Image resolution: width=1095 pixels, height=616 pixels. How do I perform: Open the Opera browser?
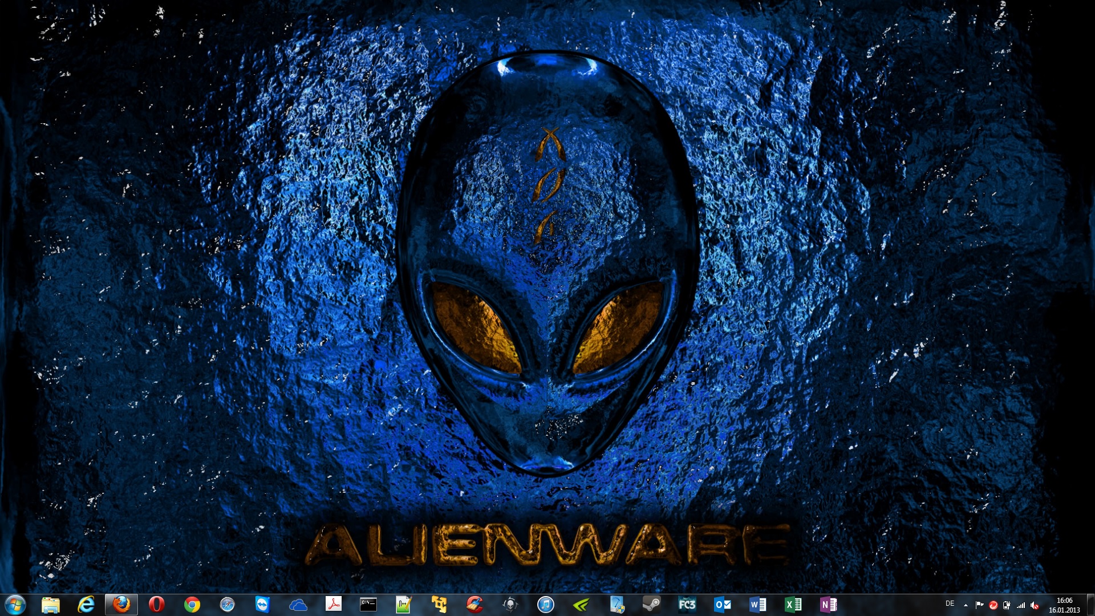click(x=157, y=605)
